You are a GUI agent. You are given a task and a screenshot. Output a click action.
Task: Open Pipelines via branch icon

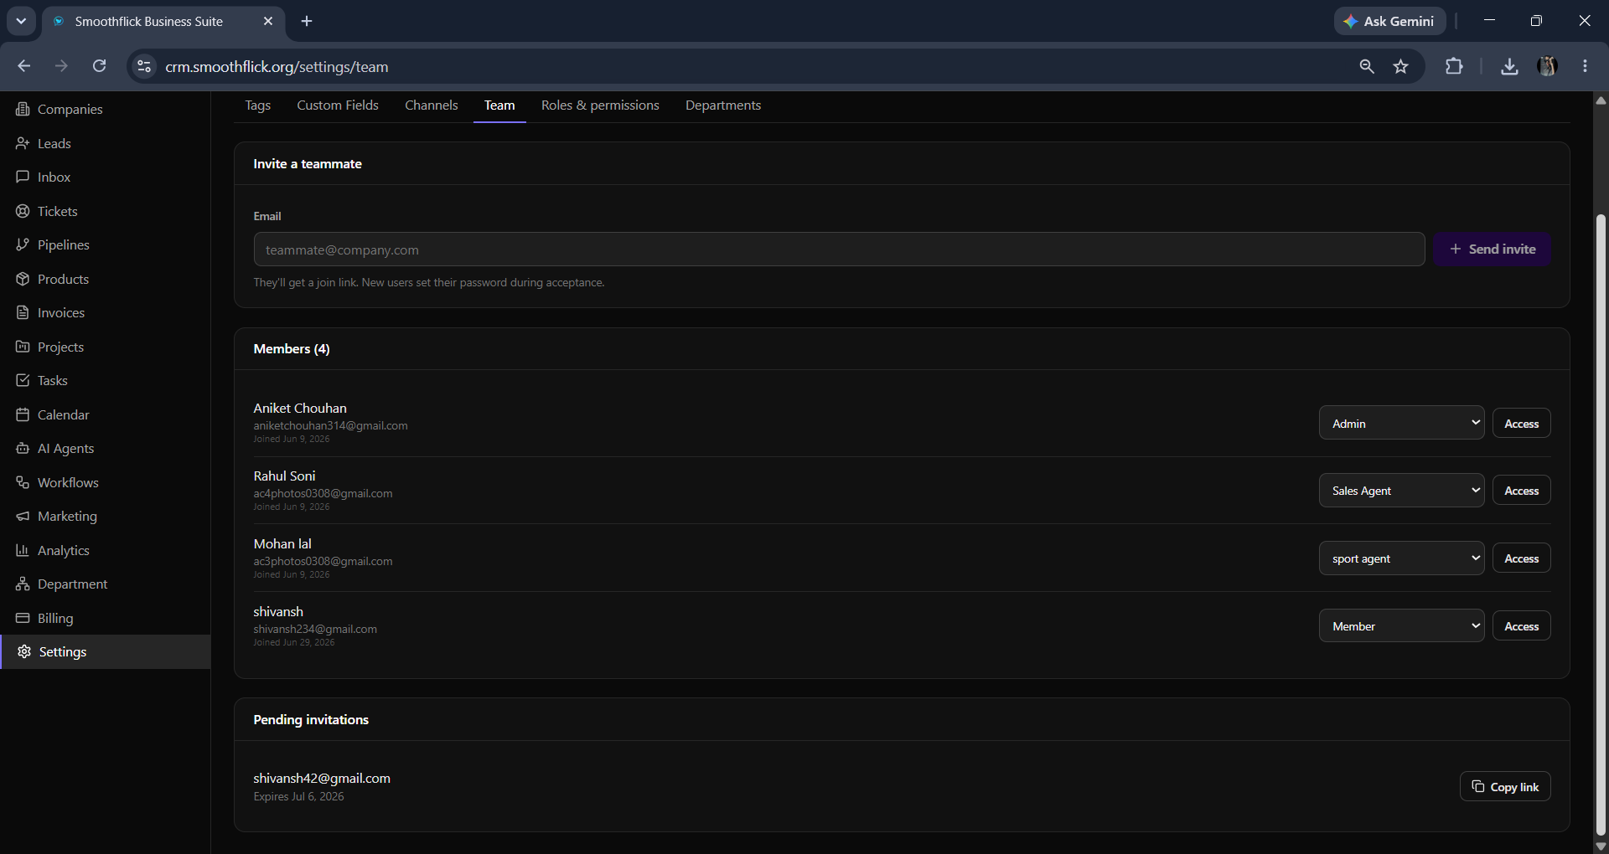tap(23, 245)
